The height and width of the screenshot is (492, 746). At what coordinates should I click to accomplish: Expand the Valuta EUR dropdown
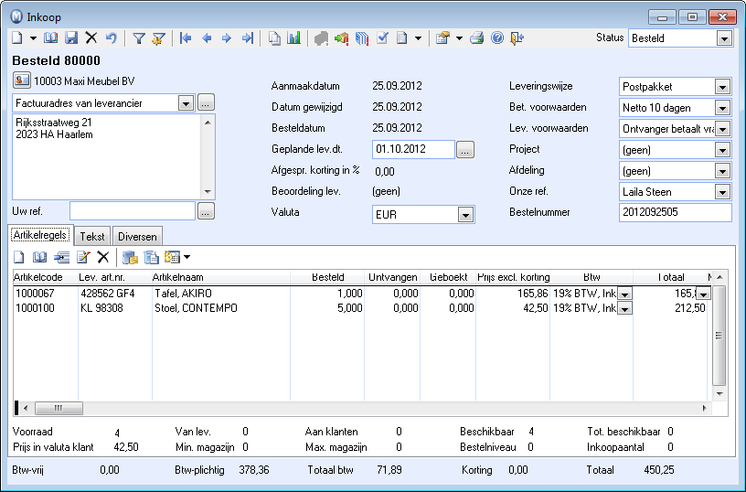click(x=465, y=214)
